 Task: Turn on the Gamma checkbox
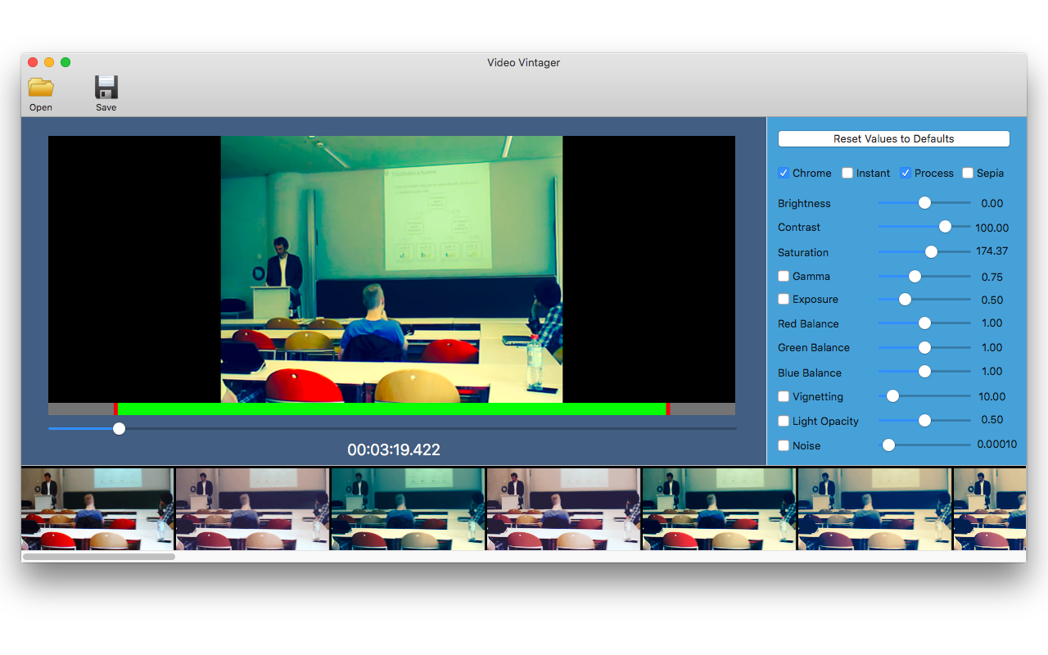(784, 276)
